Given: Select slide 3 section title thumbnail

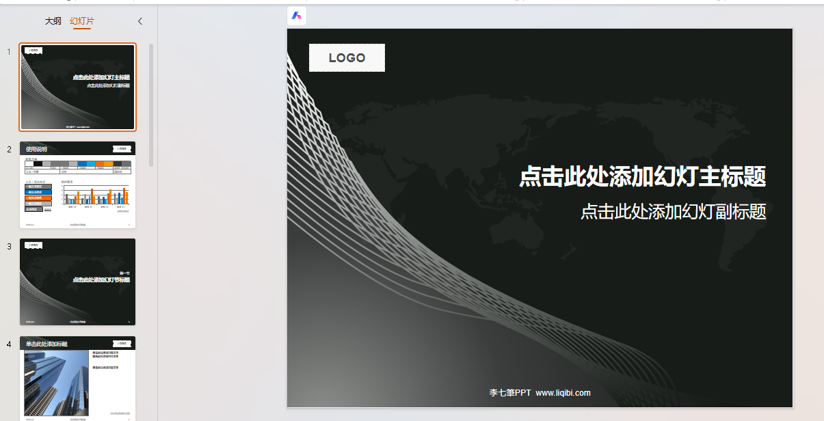Looking at the screenshot, I should pyautogui.click(x=78, y=282).
